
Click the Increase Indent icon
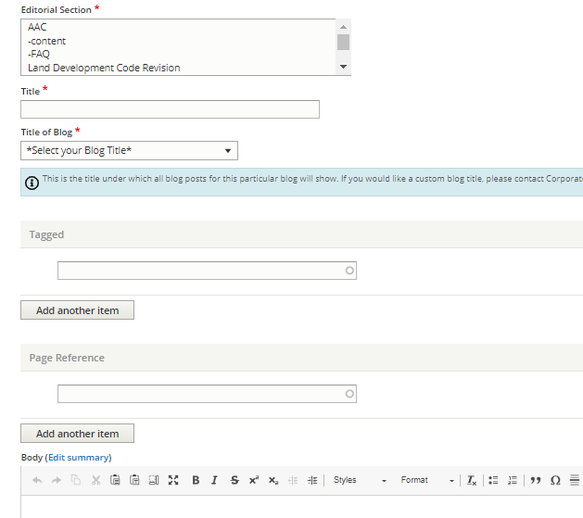[x=312, y=480]
